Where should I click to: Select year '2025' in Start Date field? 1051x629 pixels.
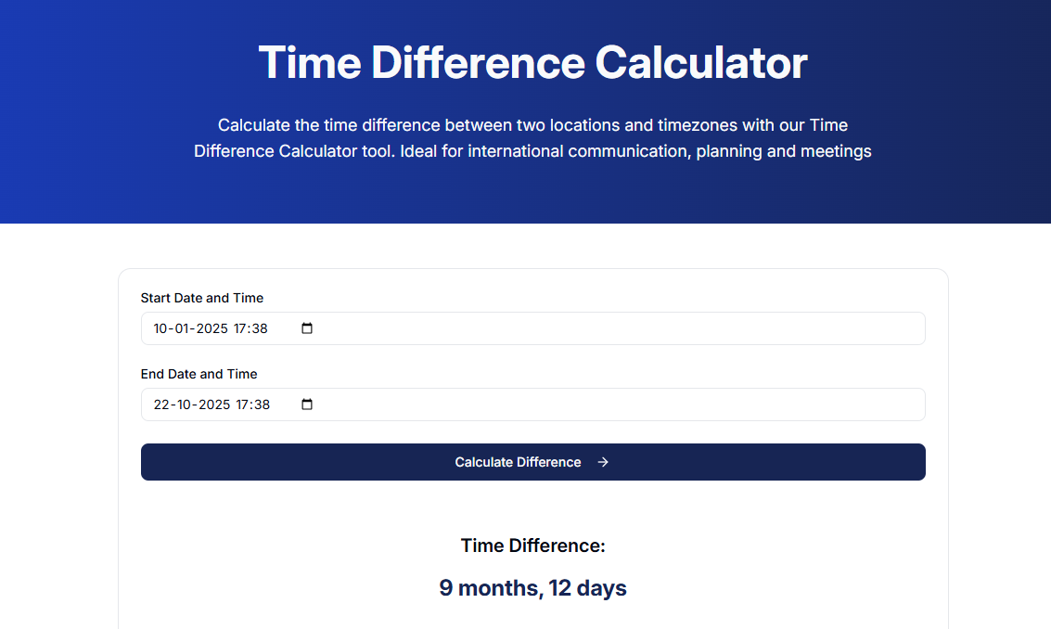(x=213, y=328)
